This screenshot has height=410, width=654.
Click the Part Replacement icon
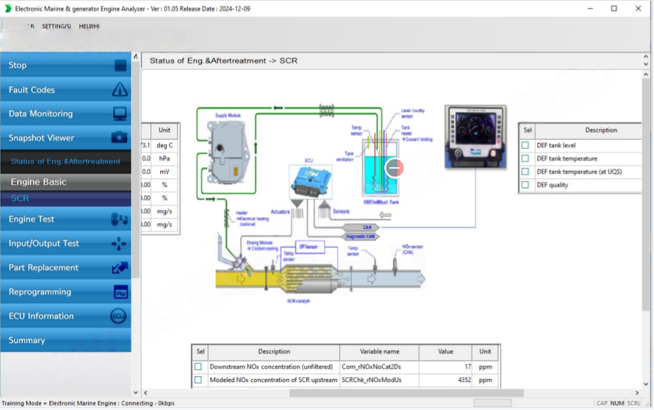120,267
